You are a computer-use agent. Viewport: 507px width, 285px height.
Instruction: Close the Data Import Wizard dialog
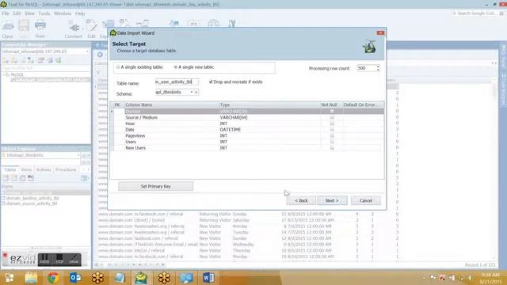(x=380, y=33)
